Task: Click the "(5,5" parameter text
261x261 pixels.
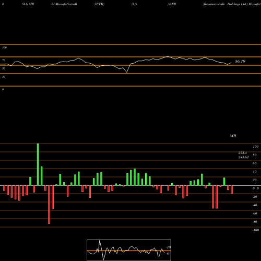Action: (134, 4)
